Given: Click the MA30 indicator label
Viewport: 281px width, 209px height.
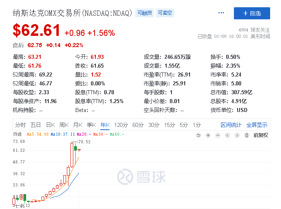Looking at the screenshot, I should [100, 134].
